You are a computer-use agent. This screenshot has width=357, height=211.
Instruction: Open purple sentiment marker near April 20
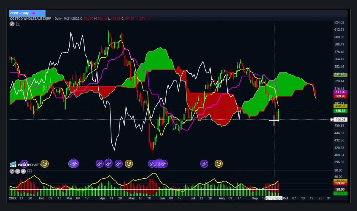coord(119,164)
